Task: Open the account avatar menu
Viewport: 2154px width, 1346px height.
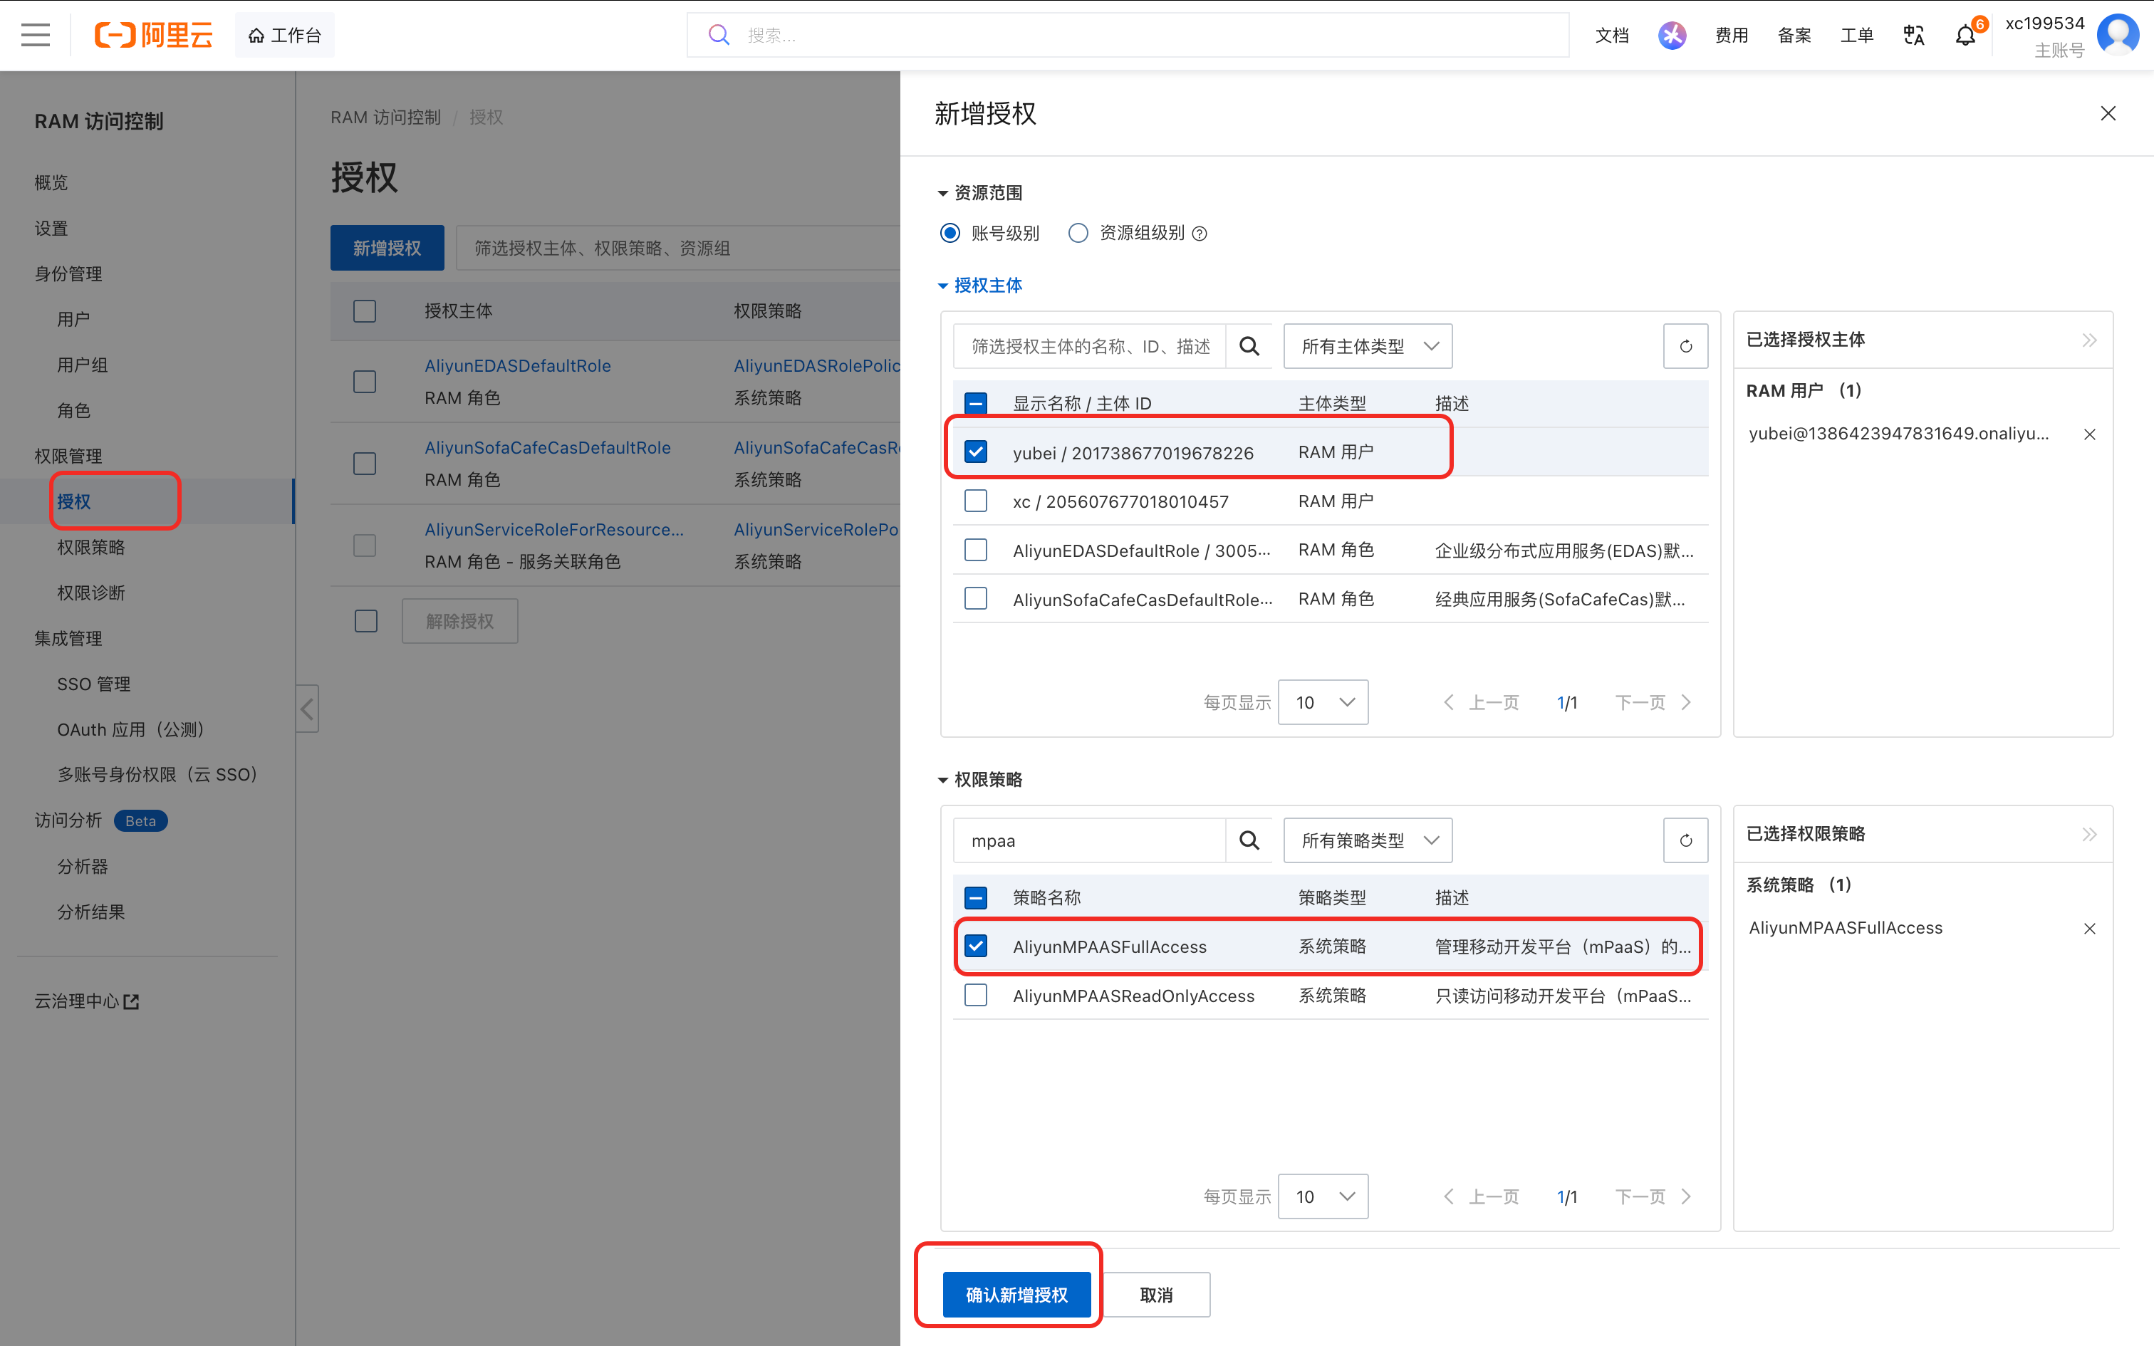Action: pyautogui.click(x=2118, y=35)
